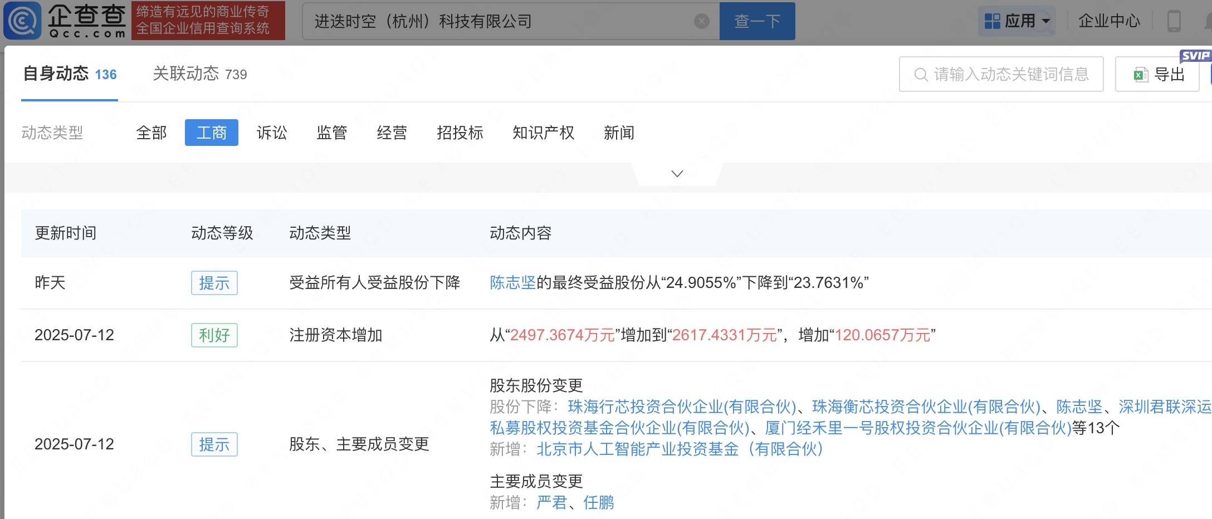Click the 昨天 date cell

pyautogui.click(x=50, y=283)
